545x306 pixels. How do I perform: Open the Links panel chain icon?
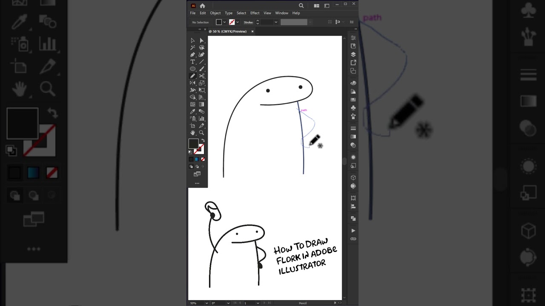pos(353,239)
